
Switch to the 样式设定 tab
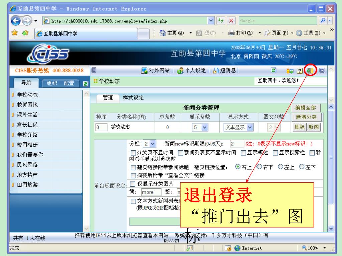[x=133, y=98]
